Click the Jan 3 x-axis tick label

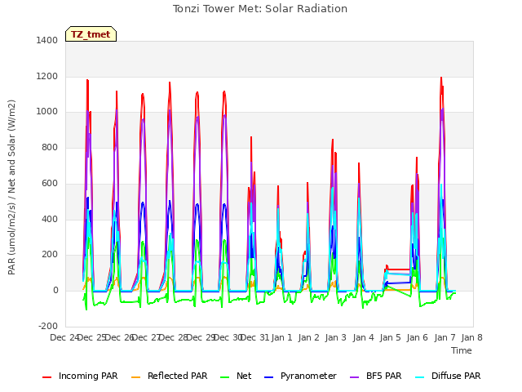tap(336, 337)
